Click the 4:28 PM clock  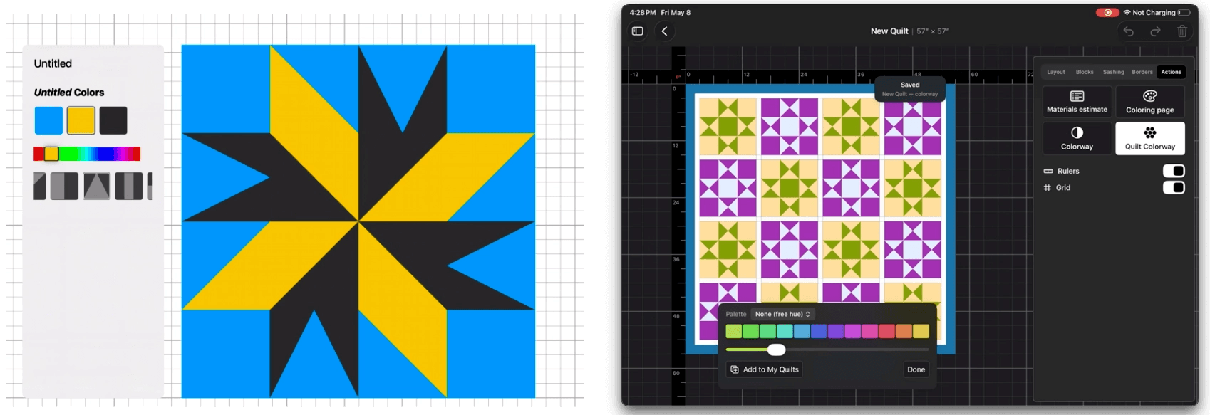pyautogui.click(x=643, y=13)
